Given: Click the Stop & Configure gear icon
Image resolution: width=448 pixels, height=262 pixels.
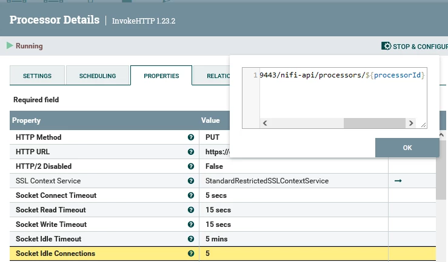Looking at the screenshot, I should tap(386, 46).
